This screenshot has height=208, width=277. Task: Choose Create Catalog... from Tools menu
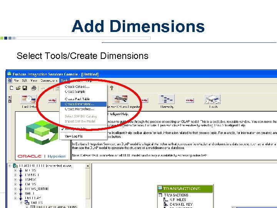[83, 87]
